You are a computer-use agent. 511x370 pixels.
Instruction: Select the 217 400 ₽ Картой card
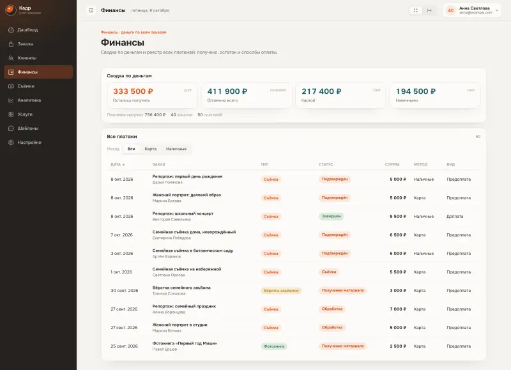click(341, 95)
